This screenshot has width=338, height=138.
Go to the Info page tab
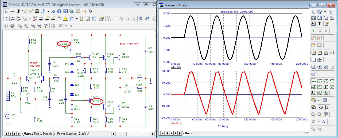click(x=84, y=134)
